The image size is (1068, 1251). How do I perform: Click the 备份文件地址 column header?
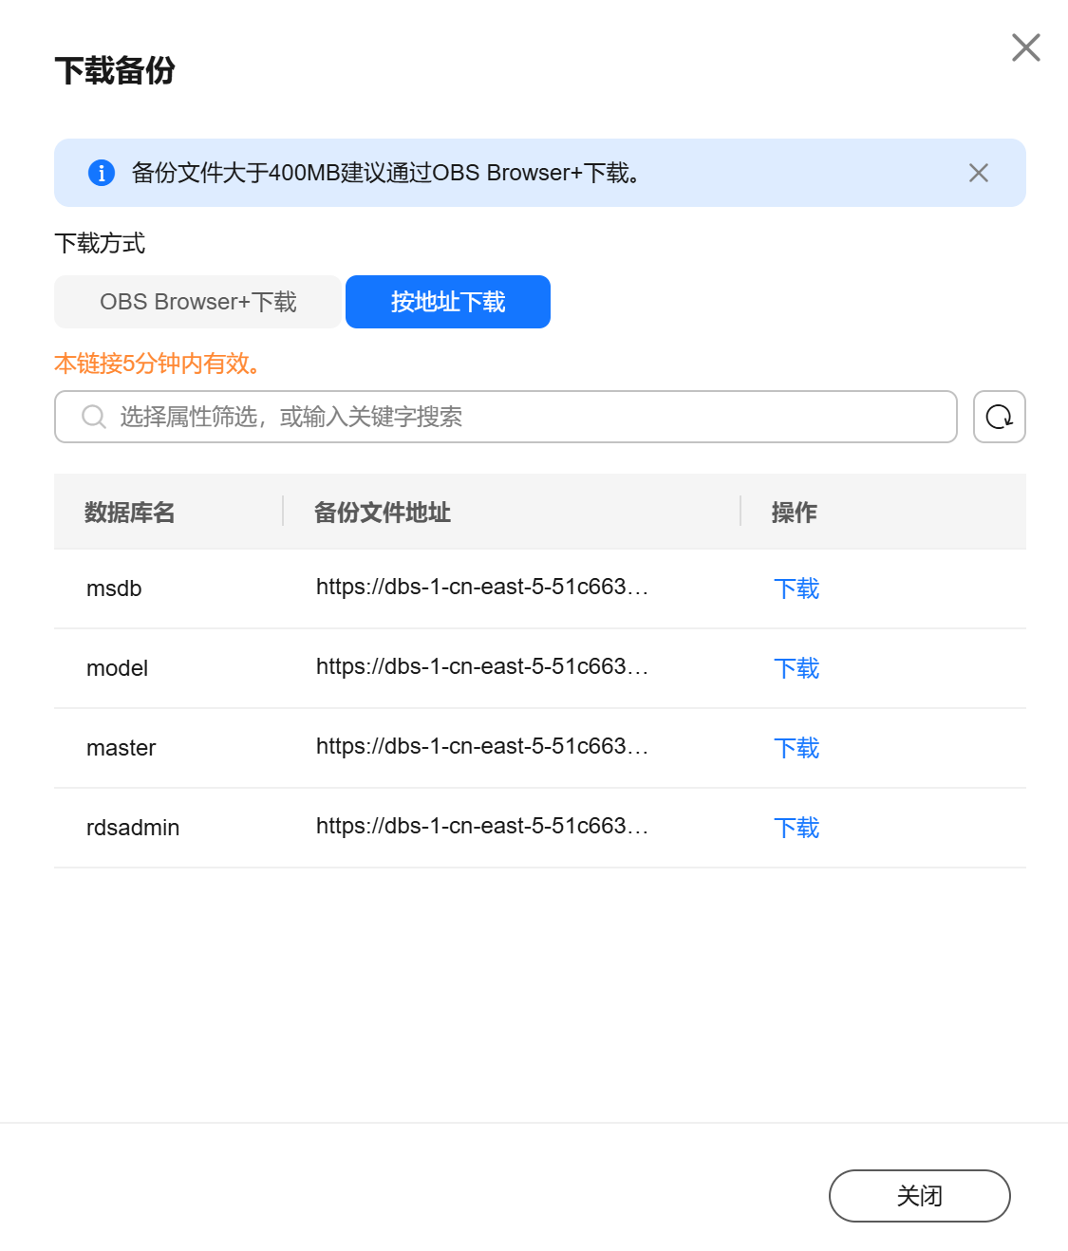(x=383, y=513)
